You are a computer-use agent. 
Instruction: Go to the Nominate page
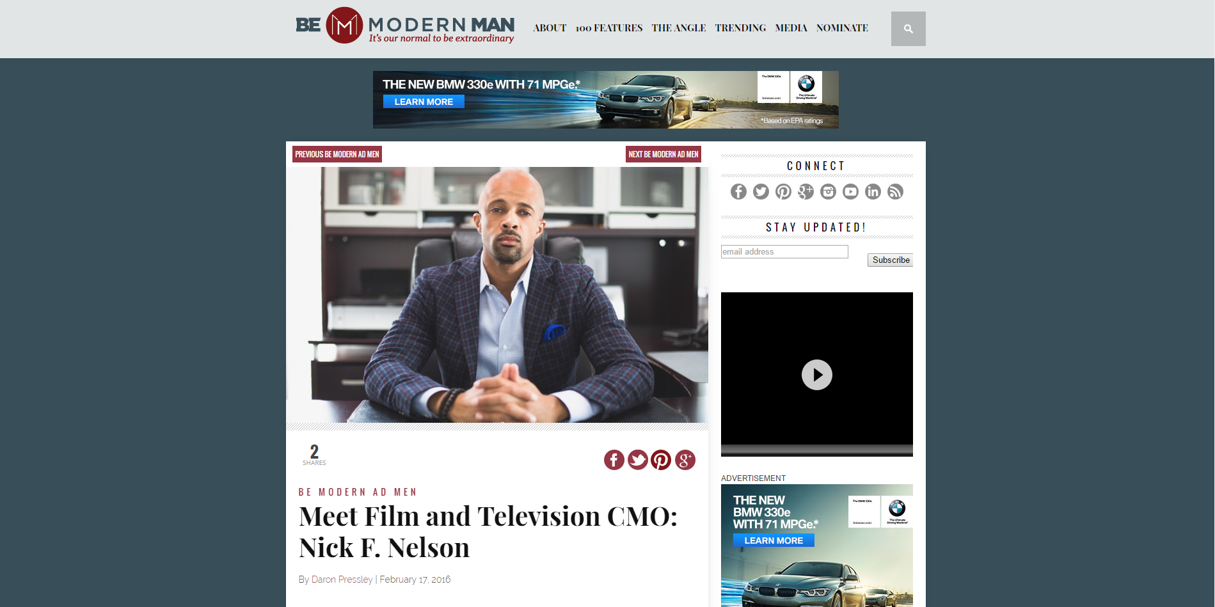[842, 28]
